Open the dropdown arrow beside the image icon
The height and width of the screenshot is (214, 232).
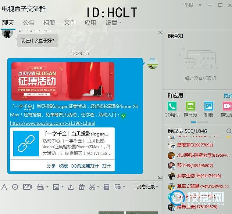(x=63, y=187)
